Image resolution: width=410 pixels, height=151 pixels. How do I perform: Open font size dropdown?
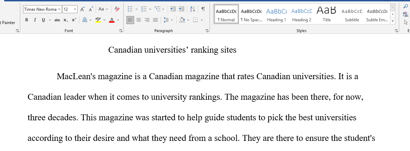(75, 9)
